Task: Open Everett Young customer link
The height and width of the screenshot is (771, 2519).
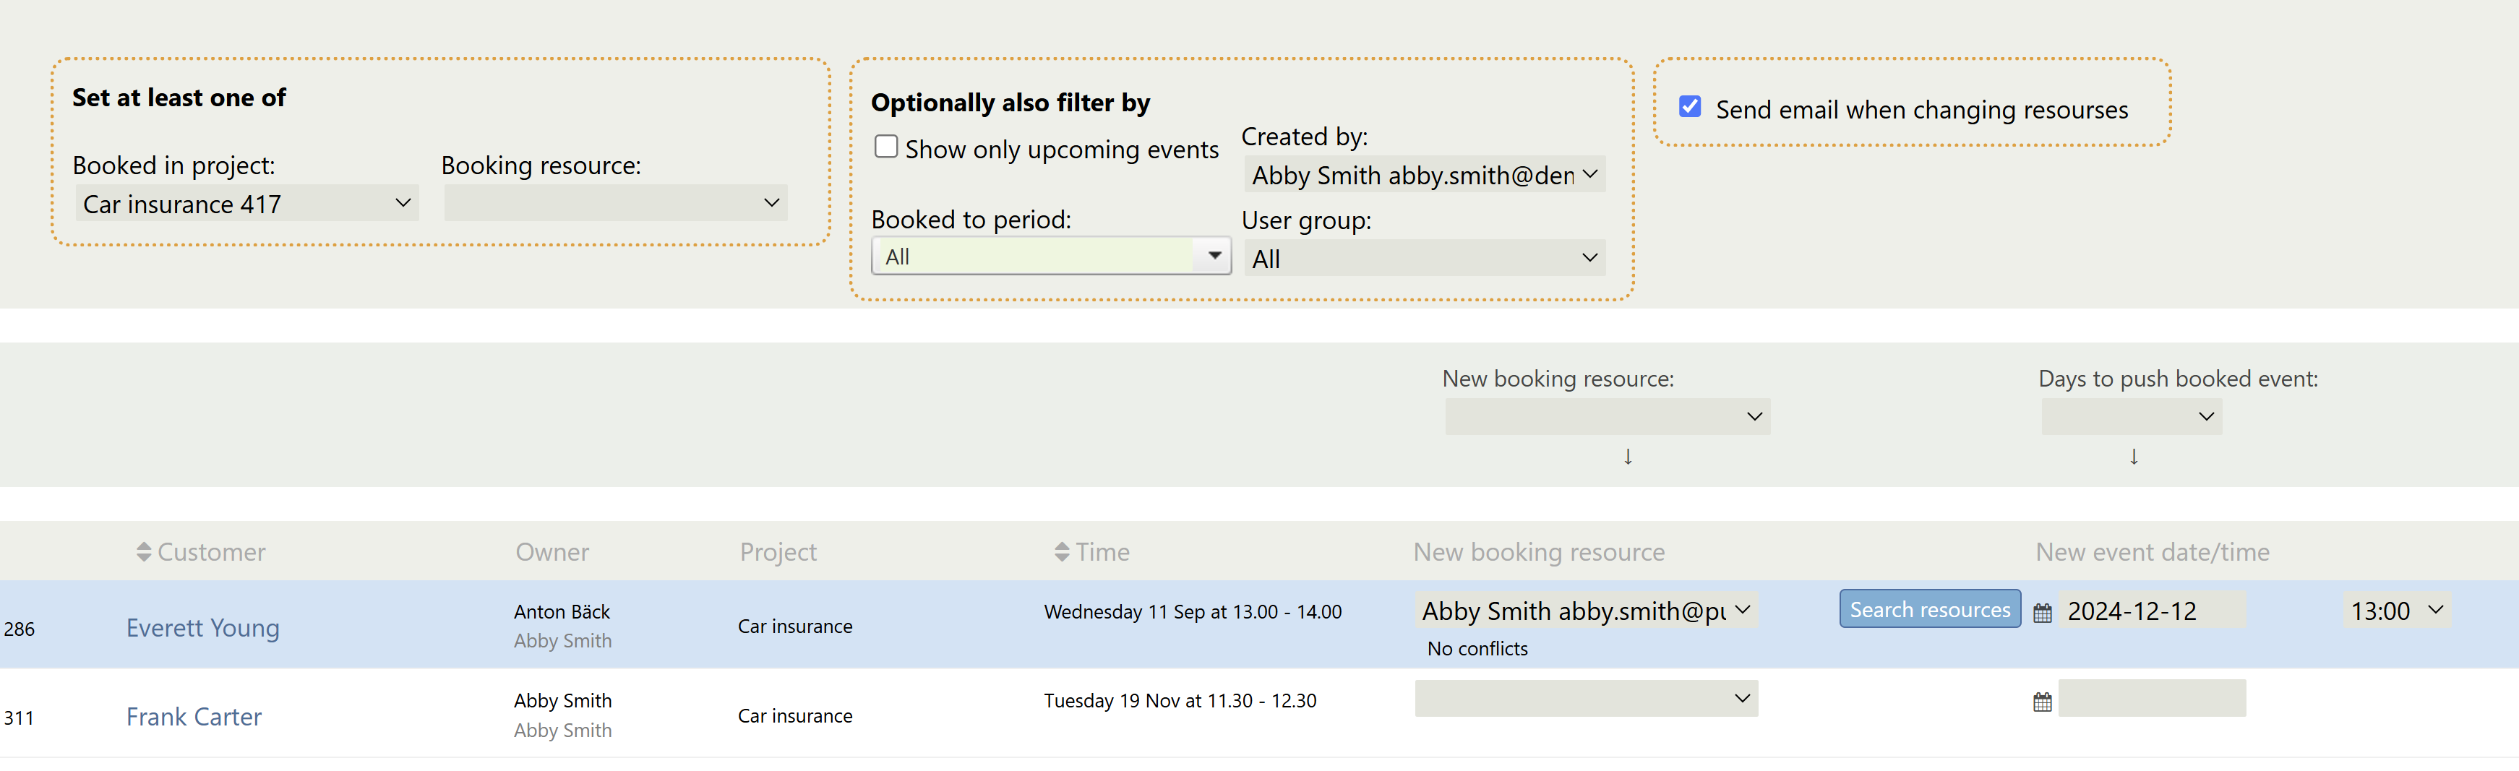Action: click(x=202, y=627)
